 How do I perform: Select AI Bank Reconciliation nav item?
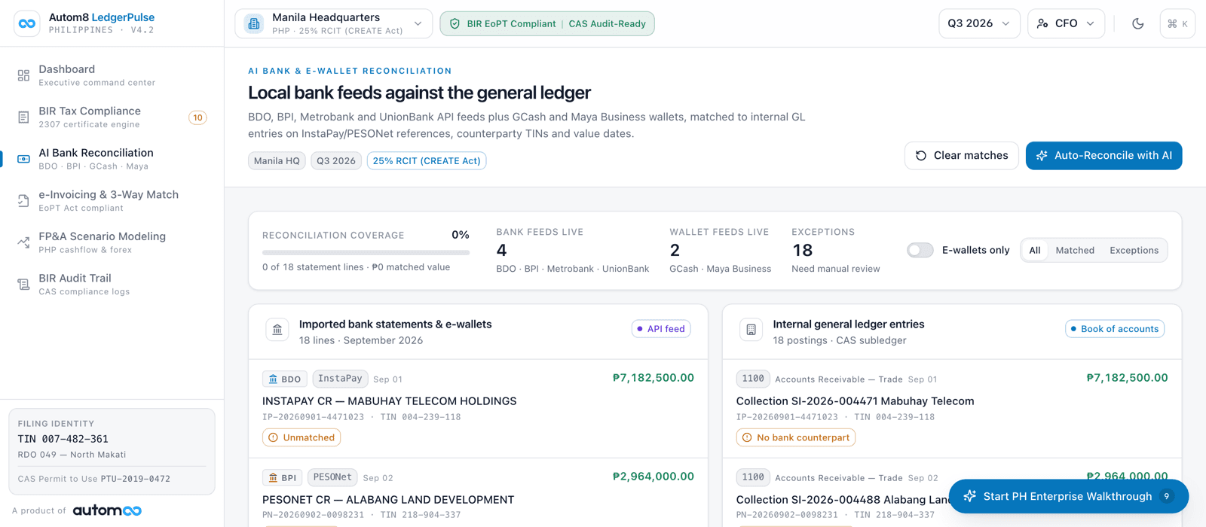click(112, 159)
